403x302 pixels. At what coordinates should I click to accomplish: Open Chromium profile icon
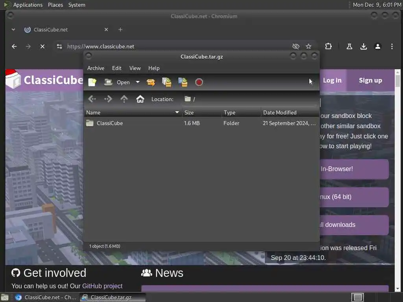(x=377, y=46)
